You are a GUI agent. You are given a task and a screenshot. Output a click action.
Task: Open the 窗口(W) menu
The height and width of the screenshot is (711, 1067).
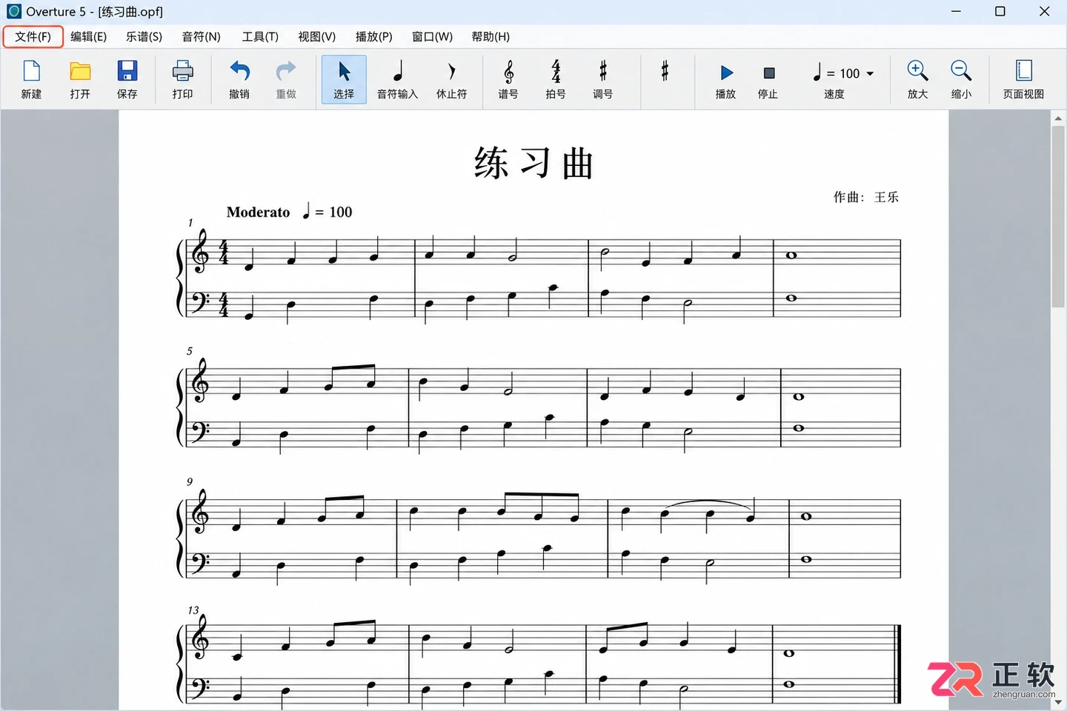point(432,36)
